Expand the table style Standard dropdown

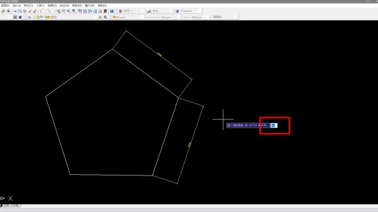(x=200, y=11)
